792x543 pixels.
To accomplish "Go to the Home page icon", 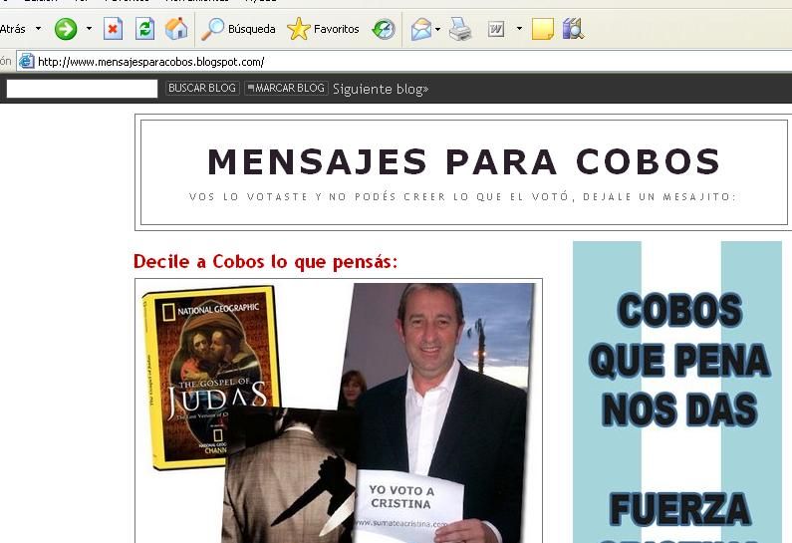I will [176, 29].
